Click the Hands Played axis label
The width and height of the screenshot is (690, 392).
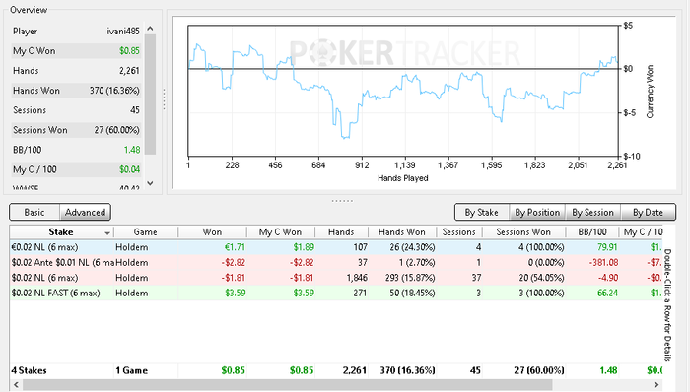pos(402,178)
